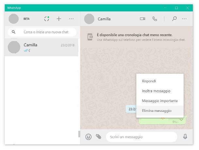Select Elimina messaggio in context menu

[160, 111]
